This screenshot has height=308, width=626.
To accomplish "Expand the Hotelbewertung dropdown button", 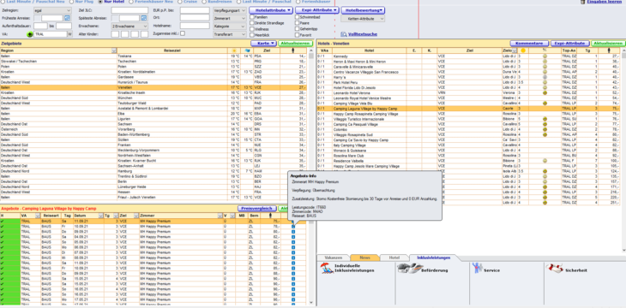I will tap(363, 10).
